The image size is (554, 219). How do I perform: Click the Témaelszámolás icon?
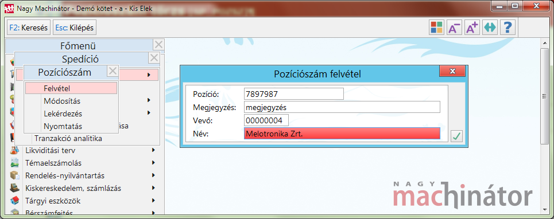[14, 163]
